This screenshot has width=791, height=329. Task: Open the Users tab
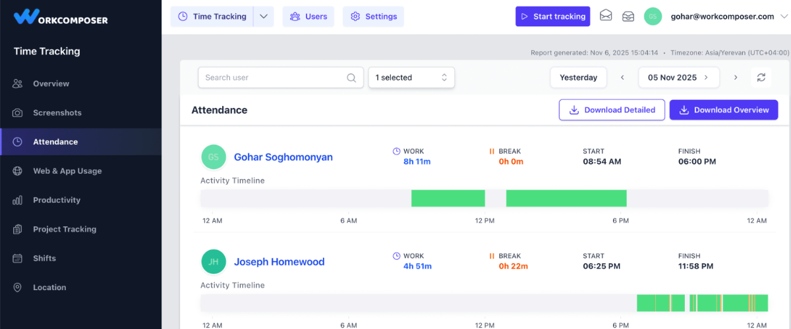308,16
